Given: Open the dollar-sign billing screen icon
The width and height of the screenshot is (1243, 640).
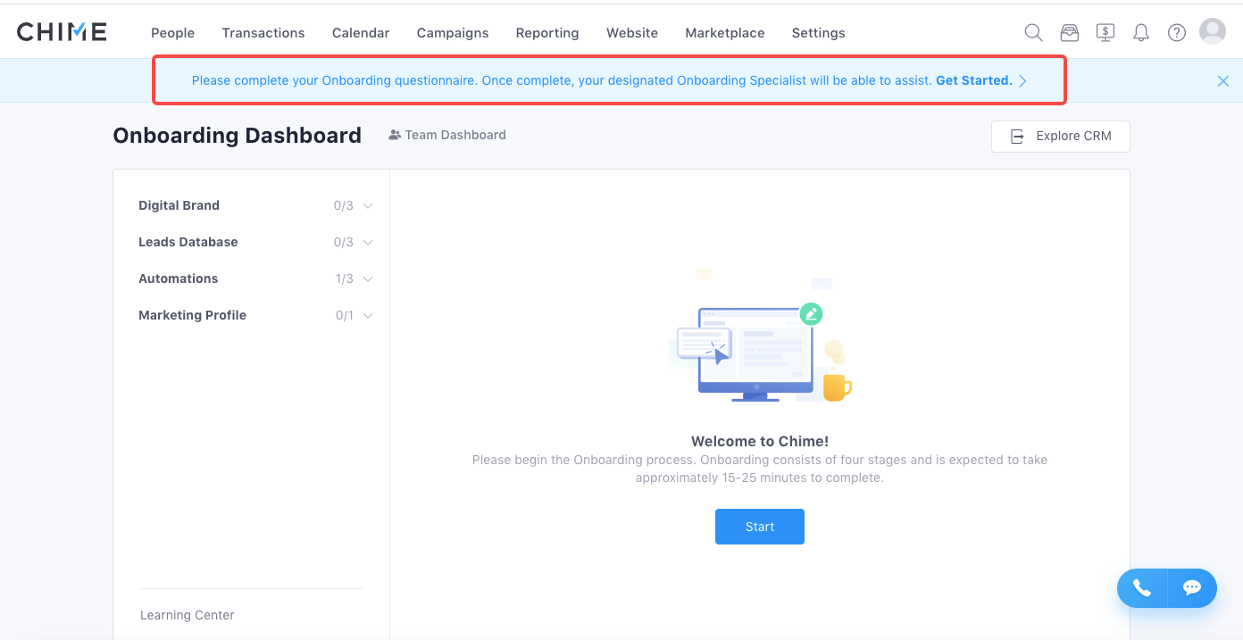Looking at the screenshot, I should tap(1105, 32).
